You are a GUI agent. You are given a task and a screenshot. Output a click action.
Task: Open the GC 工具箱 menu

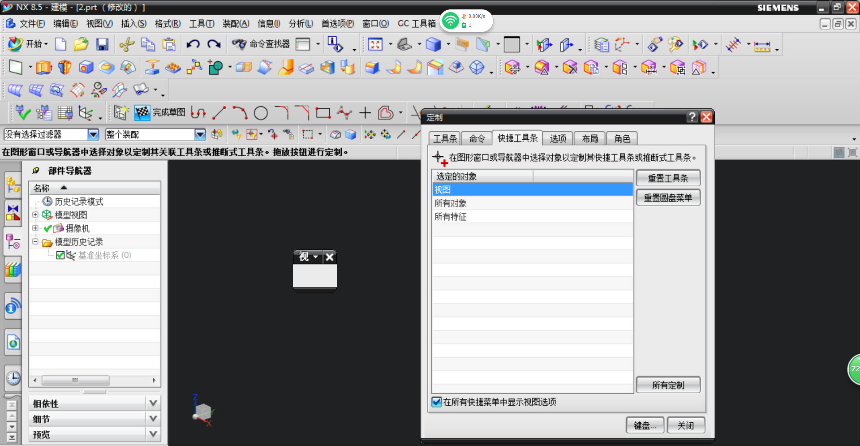(416, 23)
